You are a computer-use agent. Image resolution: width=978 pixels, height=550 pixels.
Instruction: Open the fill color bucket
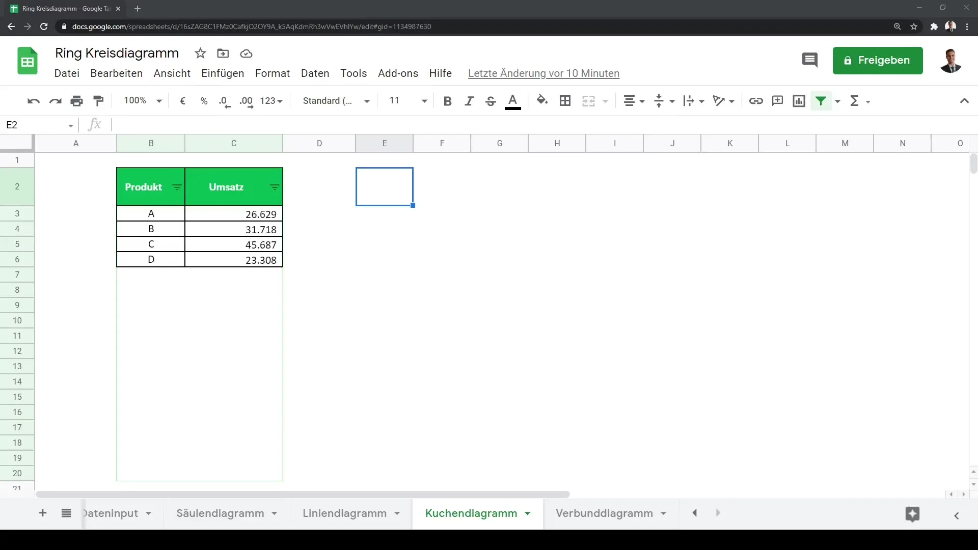[x=542, y=101]
